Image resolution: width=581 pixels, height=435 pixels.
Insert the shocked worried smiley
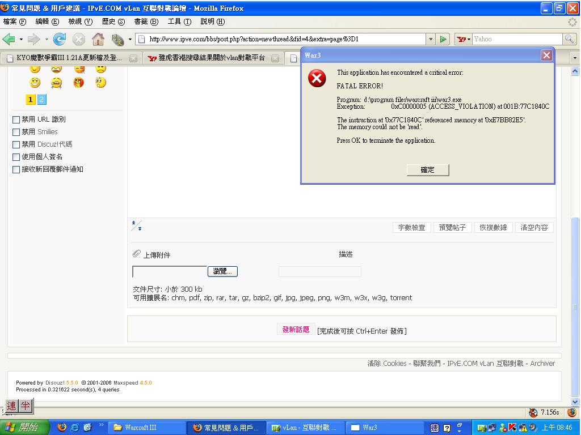pos(101,82)
